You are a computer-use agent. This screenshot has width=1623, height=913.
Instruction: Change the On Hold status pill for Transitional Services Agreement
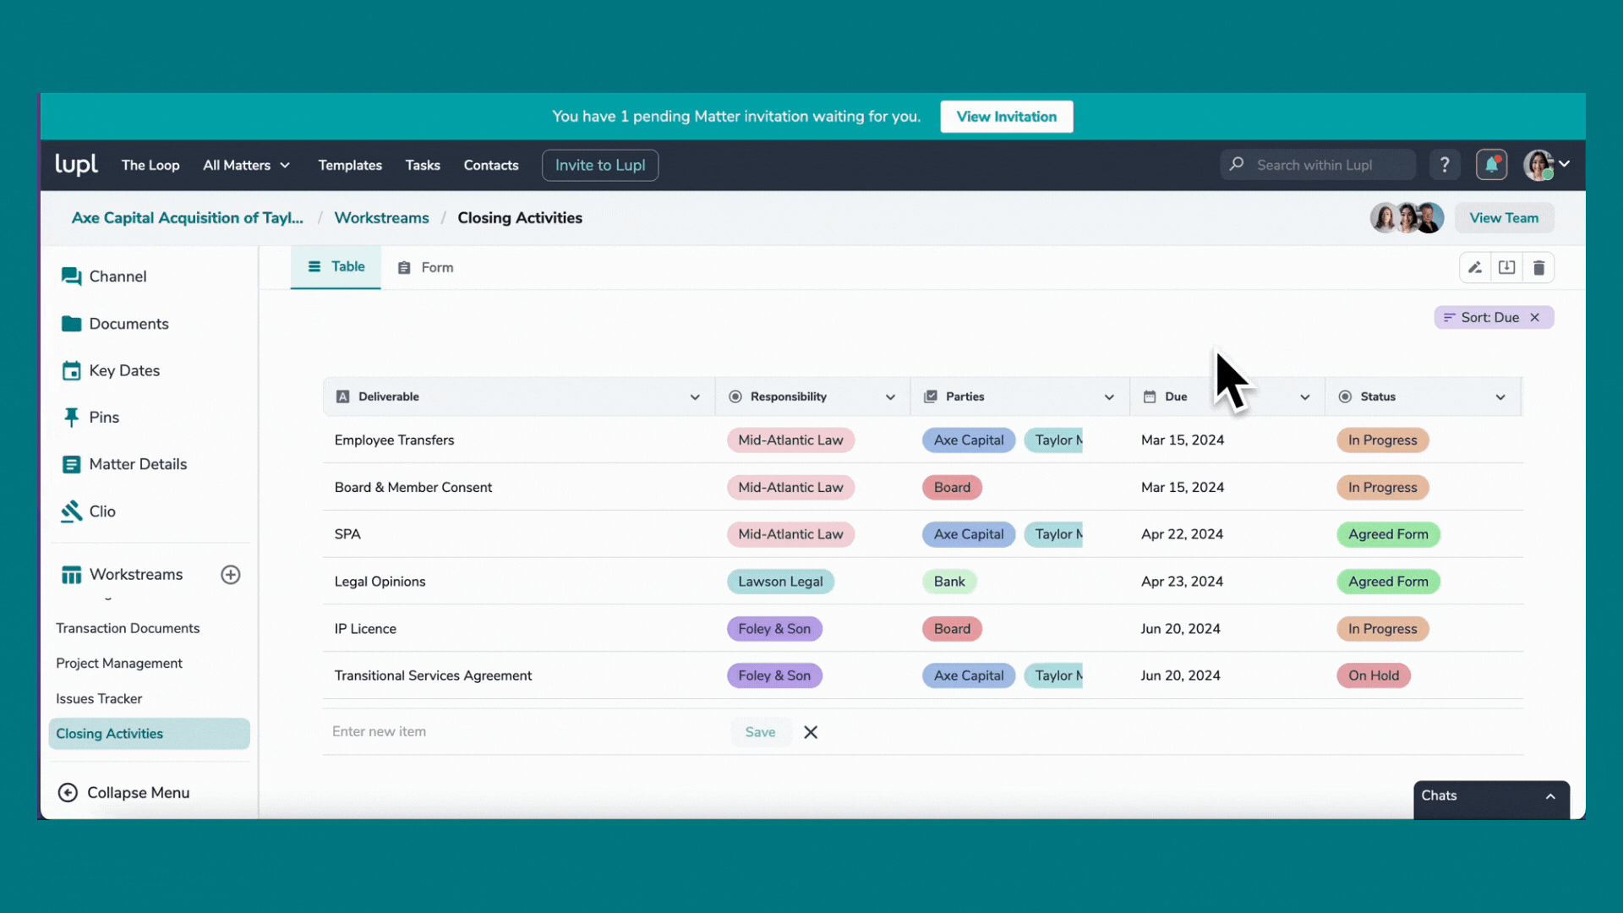coord(1373,675)
